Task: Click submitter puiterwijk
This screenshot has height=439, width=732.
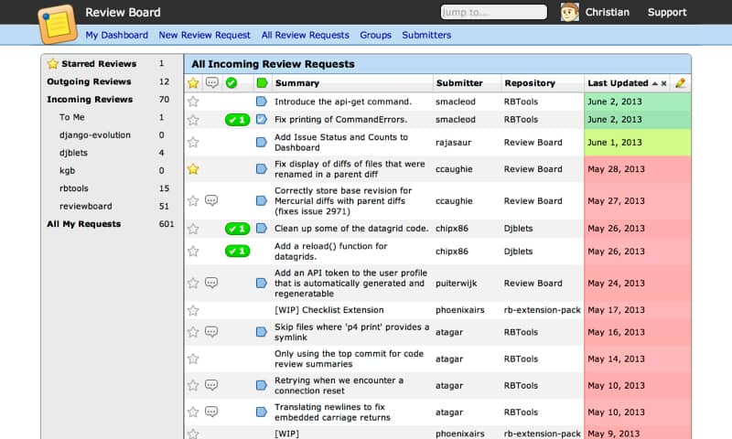Action: click(456, 284)
